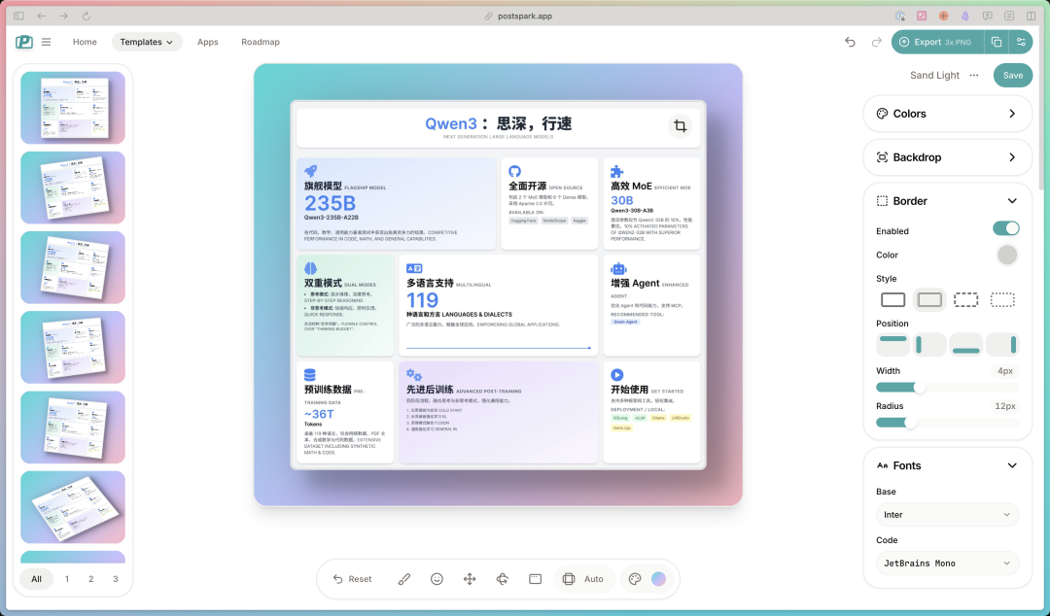Click the border Color swatch

[1006, 256]
